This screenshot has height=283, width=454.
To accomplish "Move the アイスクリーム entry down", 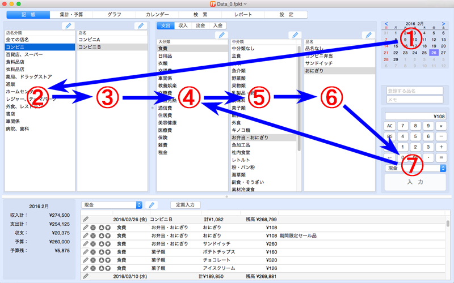I will tap(107, 268).
